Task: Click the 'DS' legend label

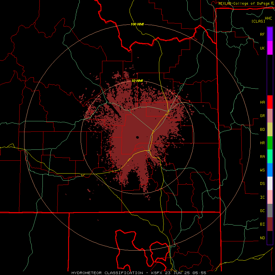Action: [x=262, y=184]
